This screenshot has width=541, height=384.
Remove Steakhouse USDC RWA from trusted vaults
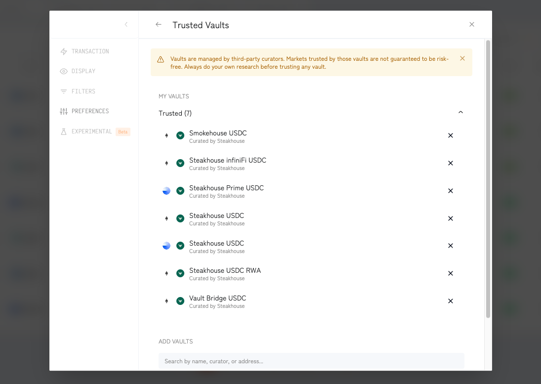450,273
